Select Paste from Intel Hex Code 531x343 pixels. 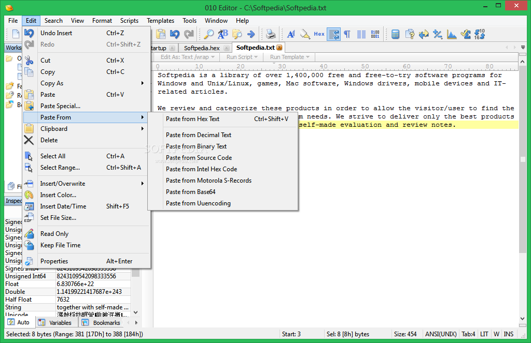click(x=223, y=169)
